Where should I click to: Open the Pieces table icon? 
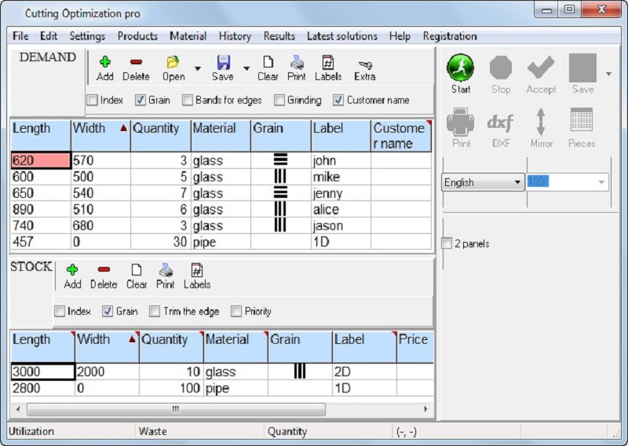click(x=581, y=120)
